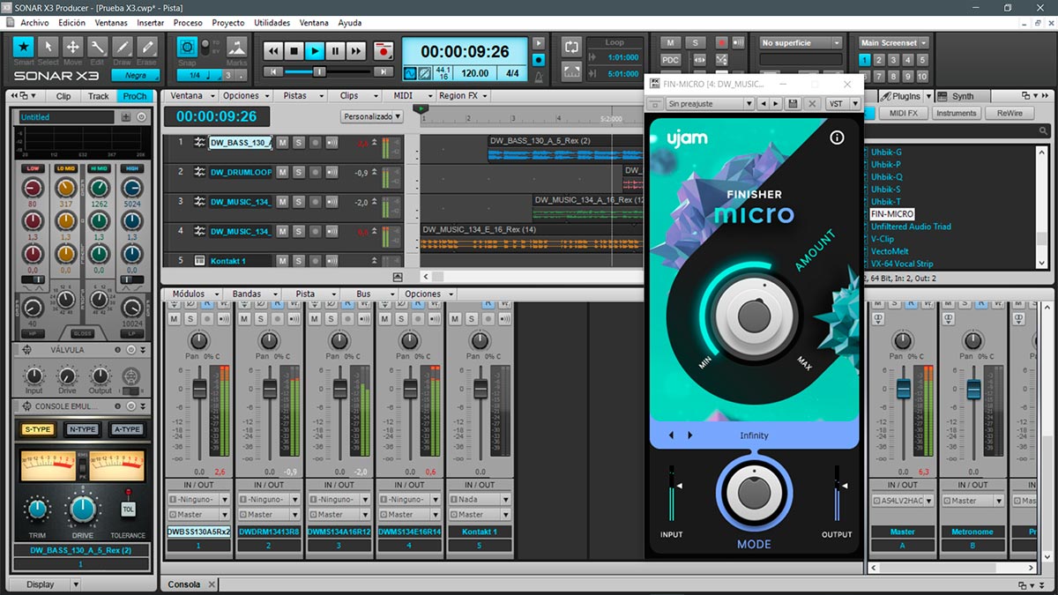Adjust the AMOUNT knob in Finisher Micro
This screenshot has width=1058, height=595.
pyautogui.click(x=754, y=315)
